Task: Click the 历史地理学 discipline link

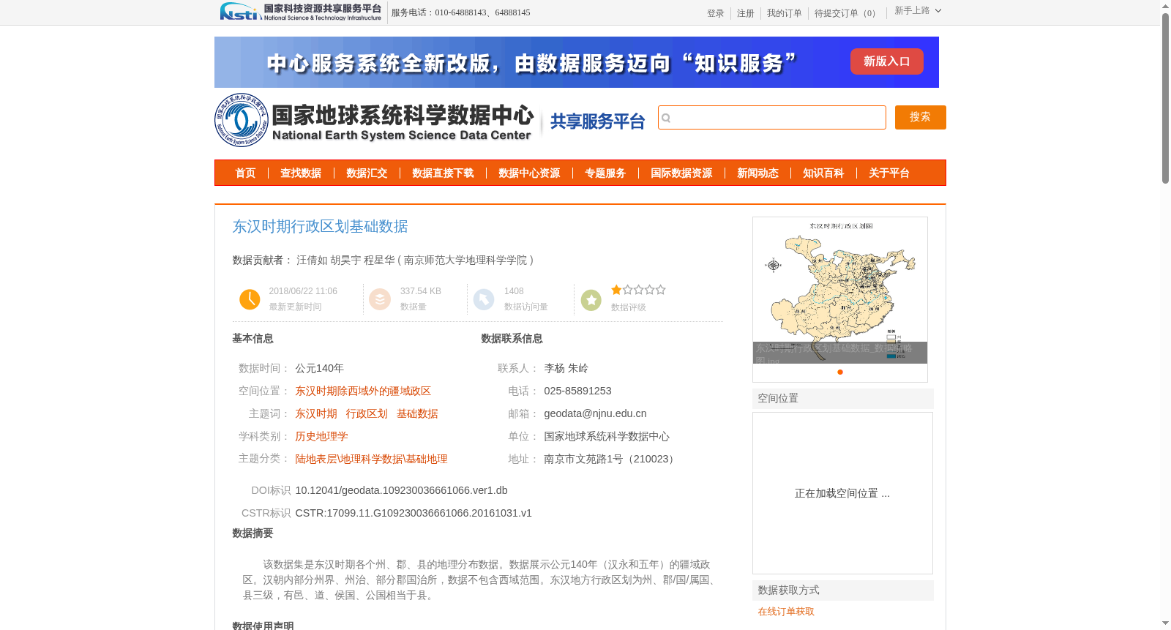Action: click(321, 437)
